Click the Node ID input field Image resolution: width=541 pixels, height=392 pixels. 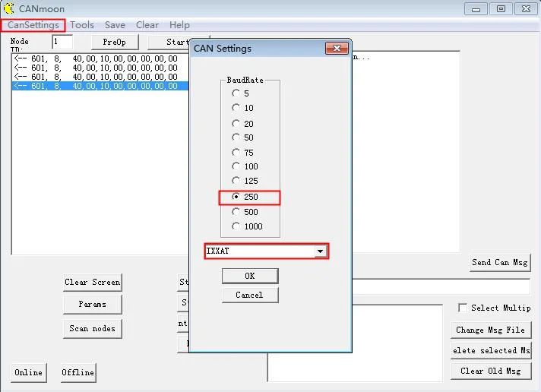point(62,42)
